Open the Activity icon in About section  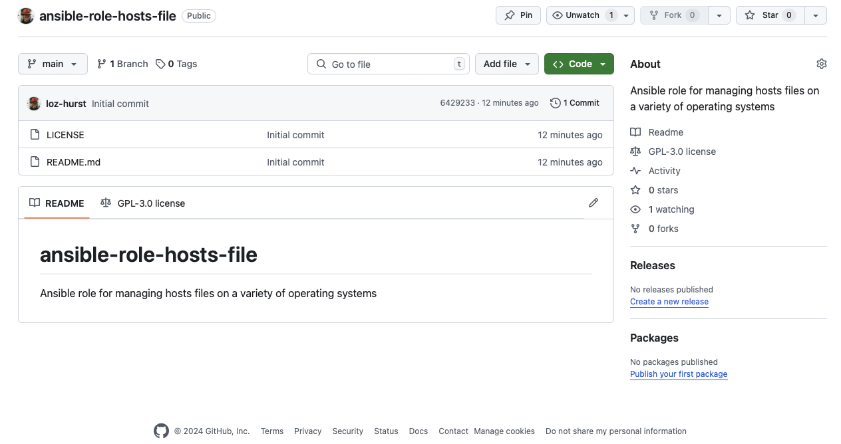point(635,171)
